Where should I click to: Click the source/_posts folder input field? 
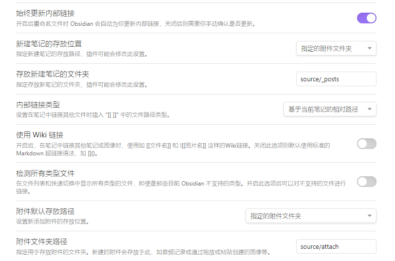tap(336, 79)
